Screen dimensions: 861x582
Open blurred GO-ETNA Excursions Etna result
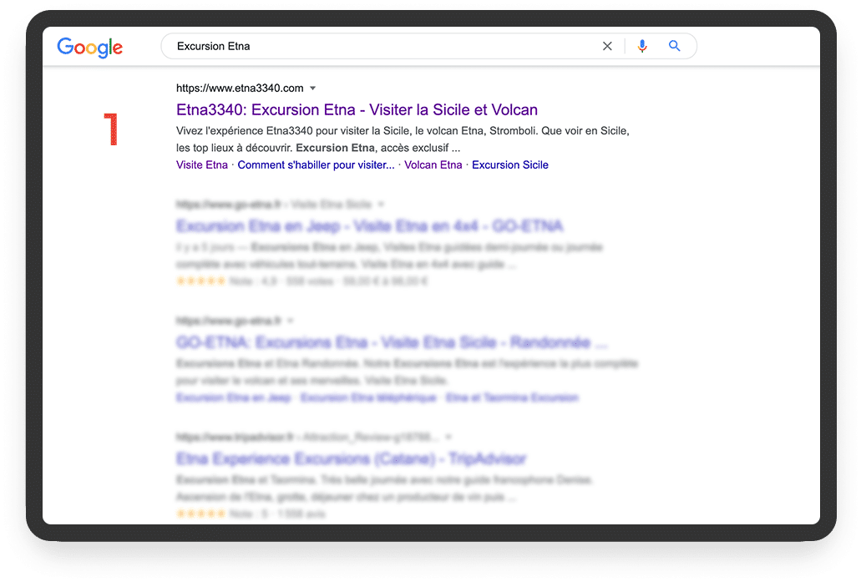point(392,342)
